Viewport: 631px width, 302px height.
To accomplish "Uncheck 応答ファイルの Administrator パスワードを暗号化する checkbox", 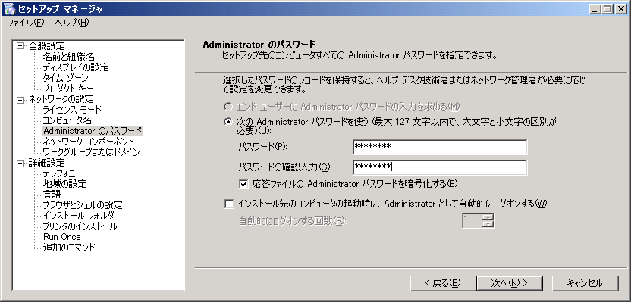I will click(243, 185).
